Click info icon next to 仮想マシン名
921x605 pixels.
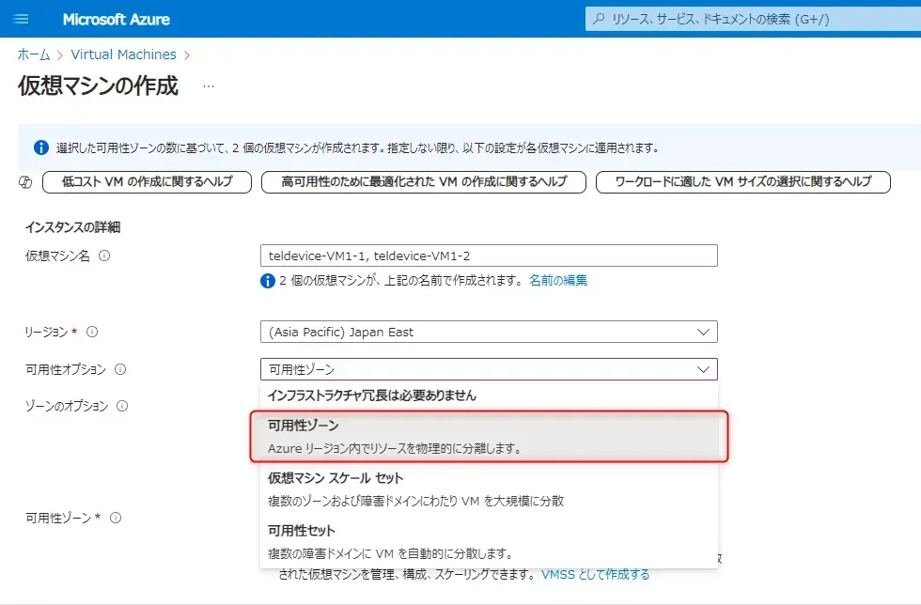pos(104,256)
